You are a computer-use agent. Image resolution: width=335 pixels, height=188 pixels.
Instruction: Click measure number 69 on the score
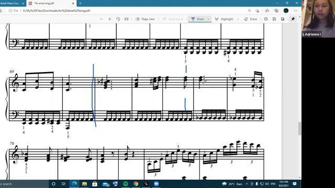coord(12,72)
